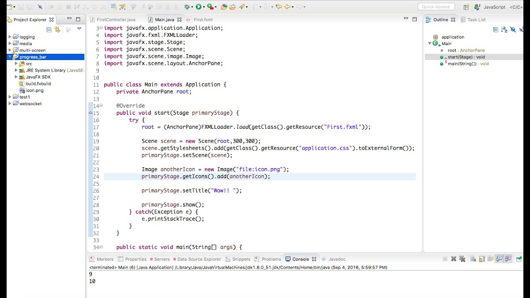Toggle Word Wrap in Console toolbar
Image resolution: width=530 pixels, height=298 pixels.
[x=491, y=259]
